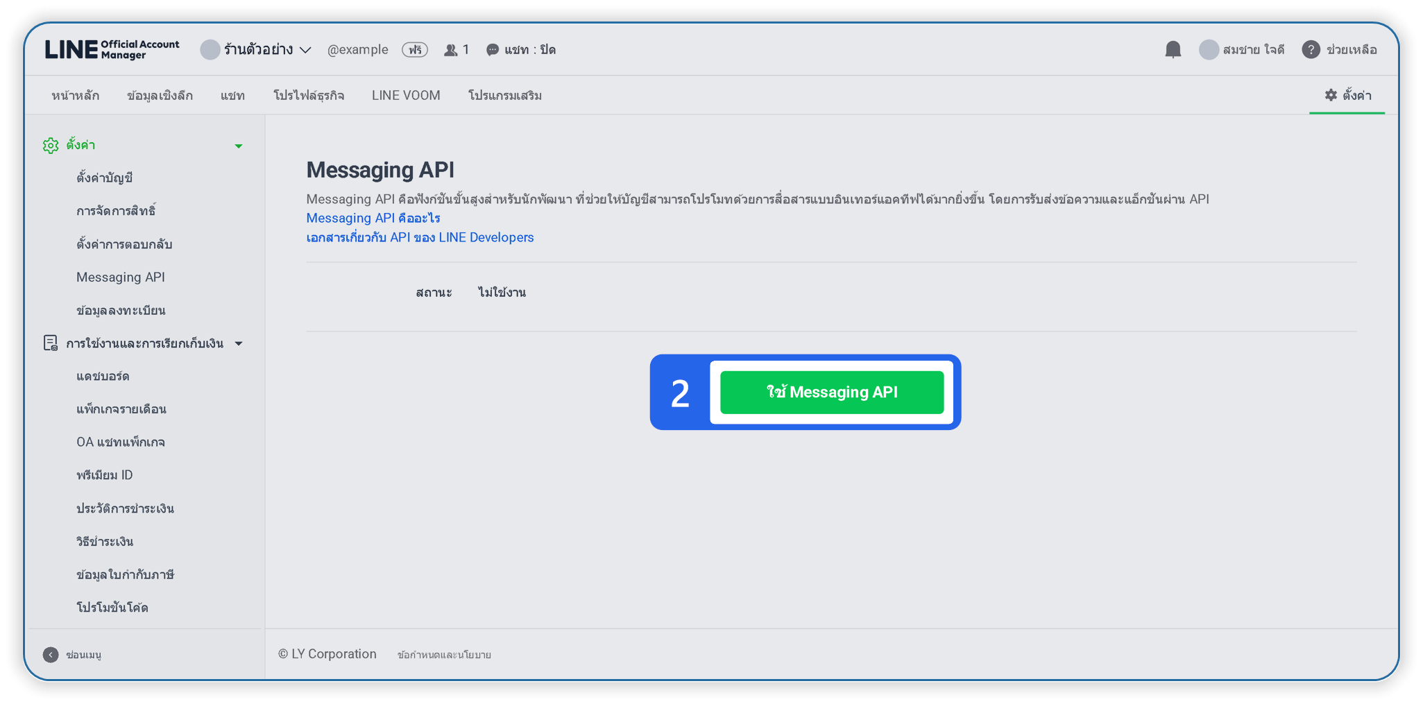1423x704 pixels.
Task: Collapse the ตั้งค่า sidebar section arrow
Action: (239, 146)
